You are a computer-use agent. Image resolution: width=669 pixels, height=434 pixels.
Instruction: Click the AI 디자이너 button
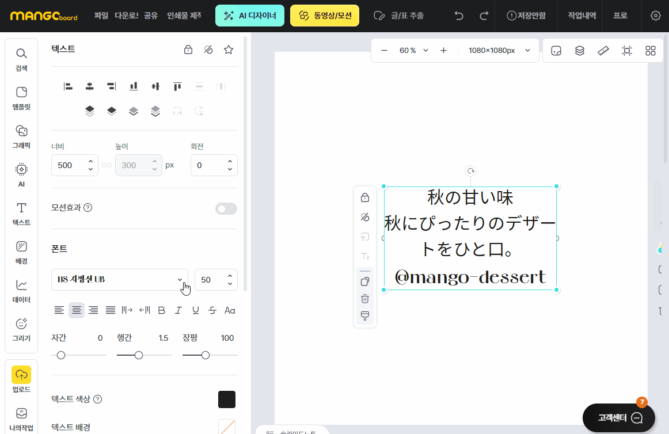pos(250,16)
